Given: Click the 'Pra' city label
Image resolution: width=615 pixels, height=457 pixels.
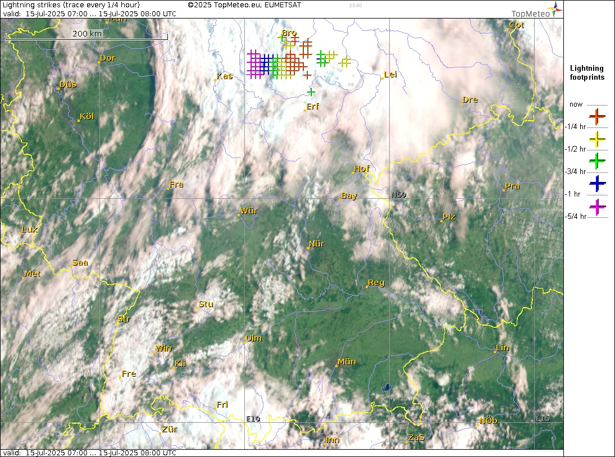Looking at the screenshot, I should (512, 186).
